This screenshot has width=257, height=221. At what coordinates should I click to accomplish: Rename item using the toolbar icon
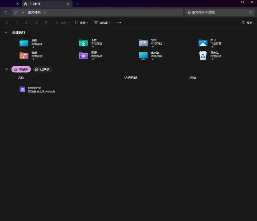(x=26, y=22)
